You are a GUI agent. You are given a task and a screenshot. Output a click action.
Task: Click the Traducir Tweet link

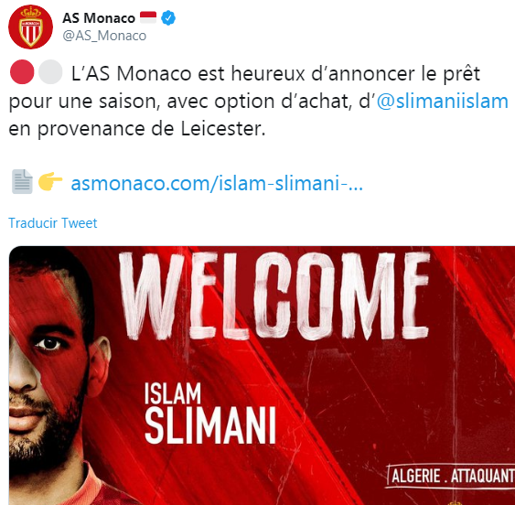53,223
